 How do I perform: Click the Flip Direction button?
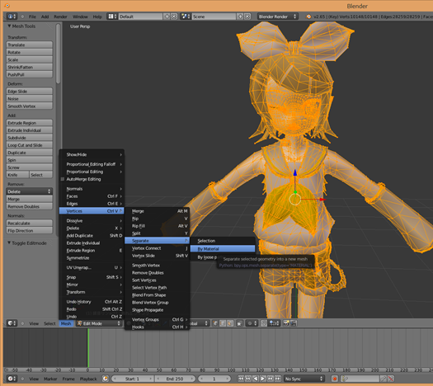(x=29, y=231)
